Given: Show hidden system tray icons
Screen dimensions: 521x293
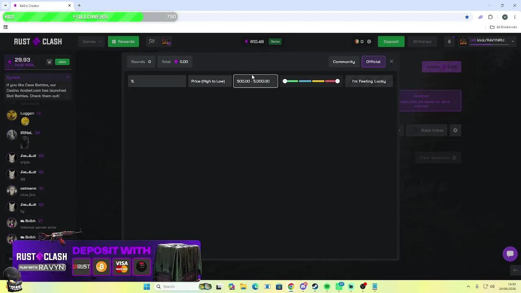Looking at the screenshot, I should pyautogui.click(x=468, y=286).
